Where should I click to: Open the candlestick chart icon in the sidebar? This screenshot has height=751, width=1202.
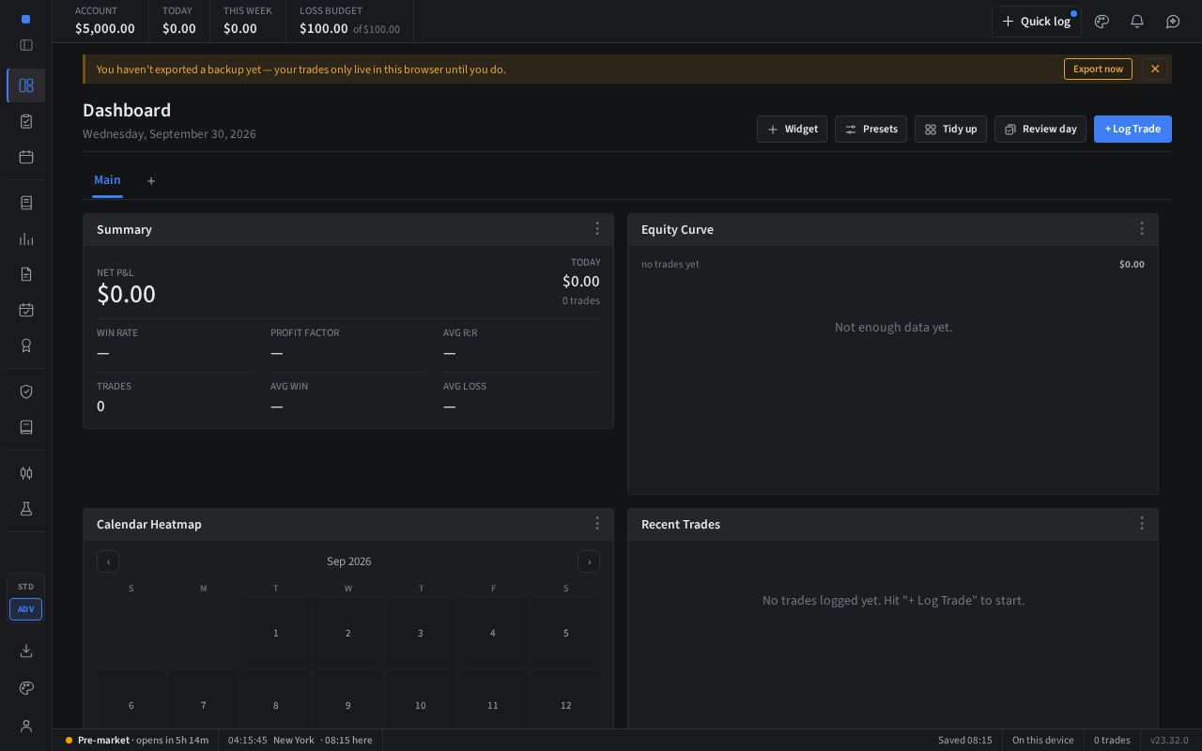pos(26,473)
